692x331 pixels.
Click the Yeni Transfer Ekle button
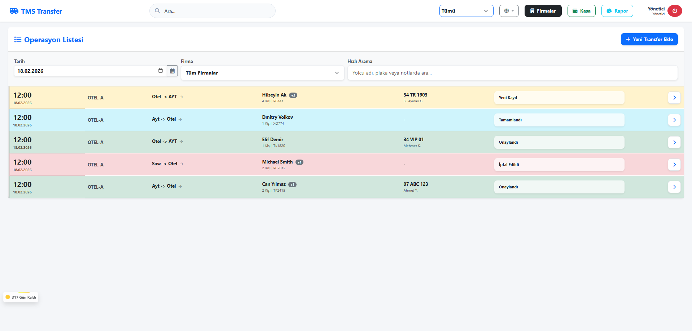click(x=649, y=39)
